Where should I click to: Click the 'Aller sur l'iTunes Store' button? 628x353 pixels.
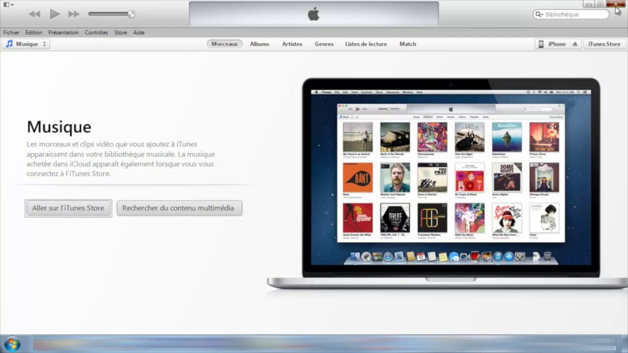(x=68, y=208)
